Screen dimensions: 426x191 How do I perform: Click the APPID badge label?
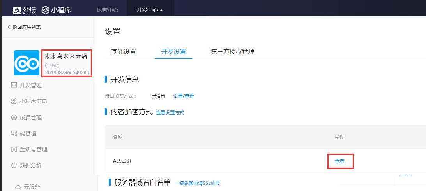[52, 65]
